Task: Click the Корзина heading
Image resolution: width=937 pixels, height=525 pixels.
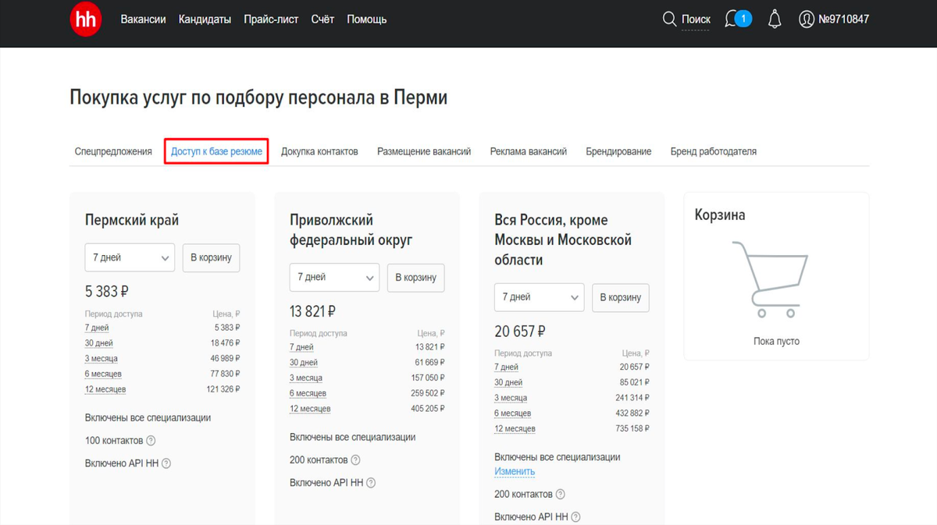Action: point(720,215)
